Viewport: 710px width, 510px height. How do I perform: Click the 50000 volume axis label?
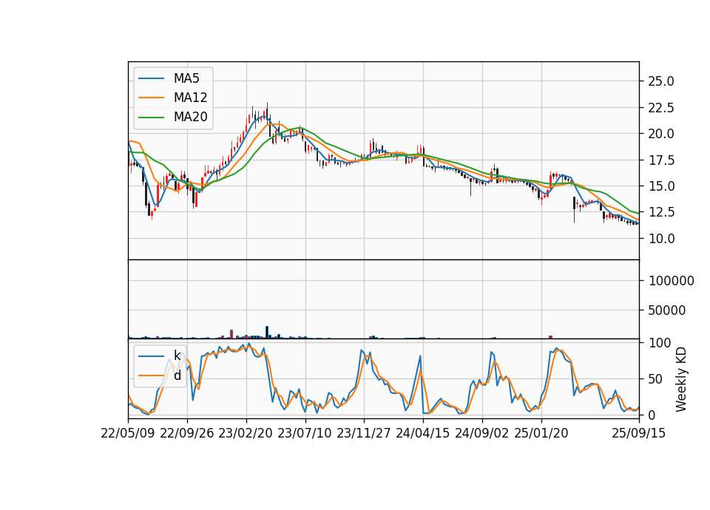[667, 310]
